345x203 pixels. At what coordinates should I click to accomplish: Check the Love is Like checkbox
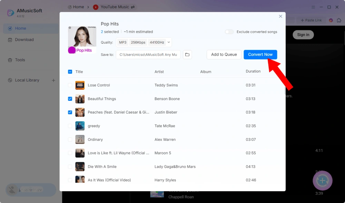coord(70,153)
